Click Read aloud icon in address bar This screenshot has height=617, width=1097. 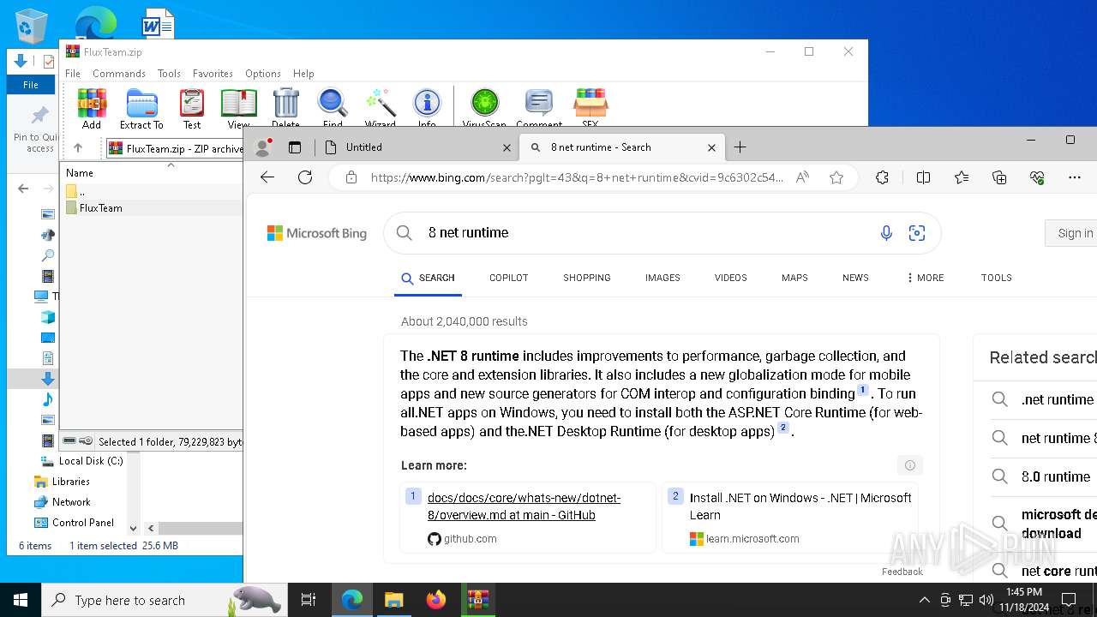click(802, 177)
